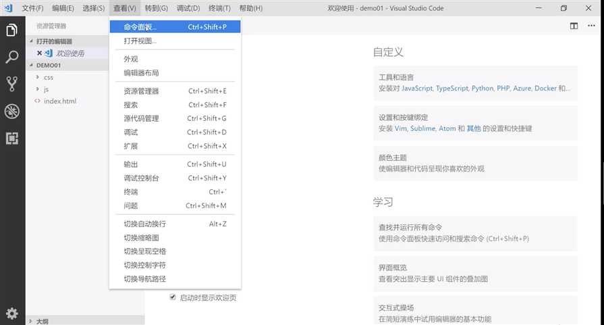Select 切换自动换行 menu entry
Screen dimensions: 604x325
pos(175,224)
